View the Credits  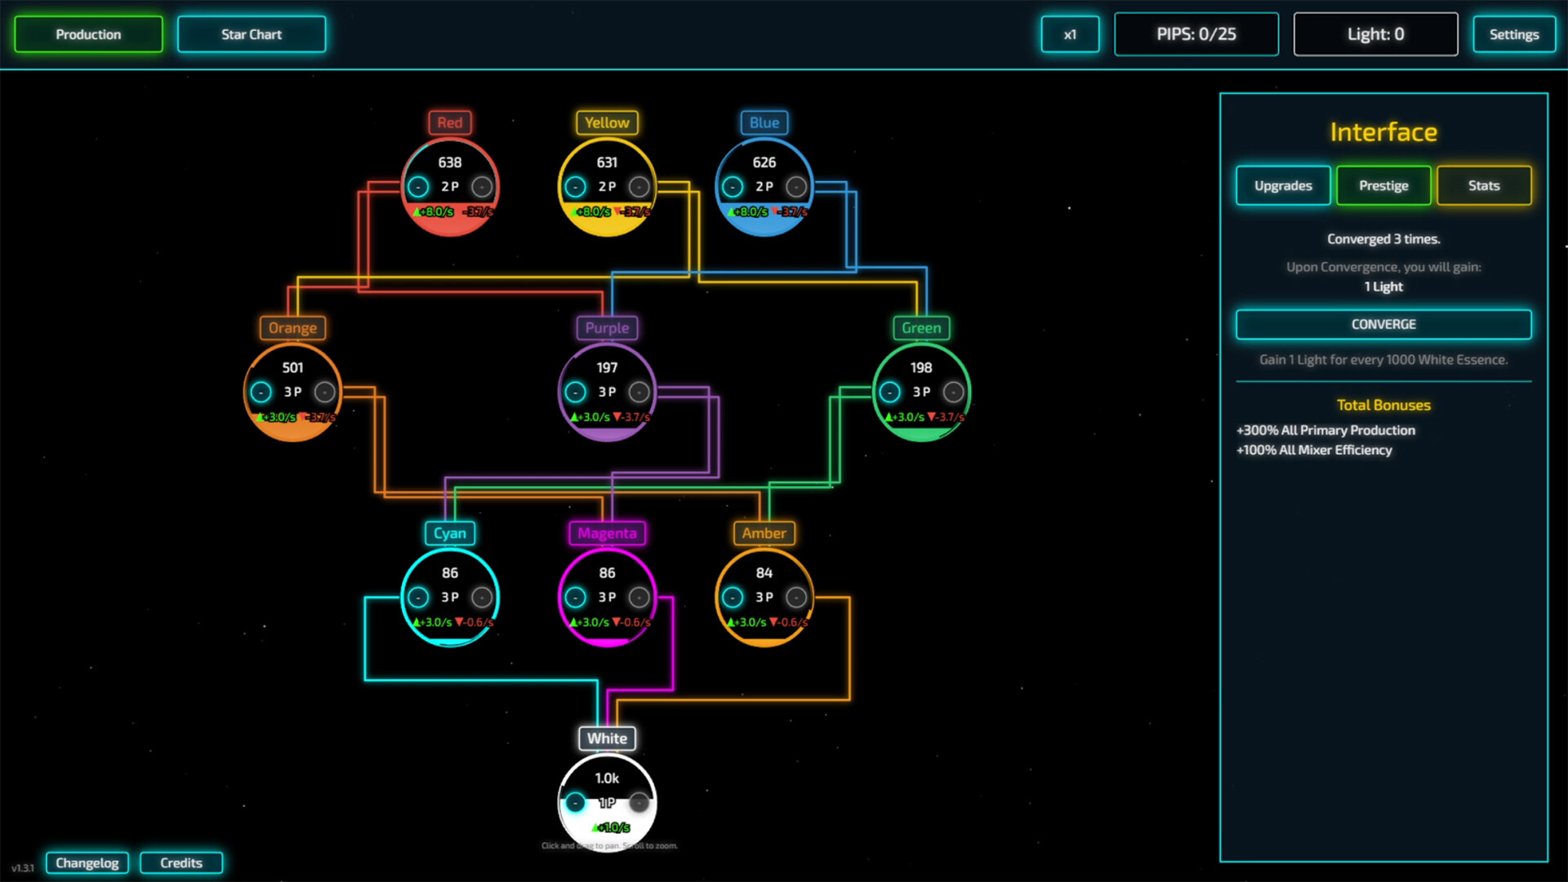tap(181, 862)
